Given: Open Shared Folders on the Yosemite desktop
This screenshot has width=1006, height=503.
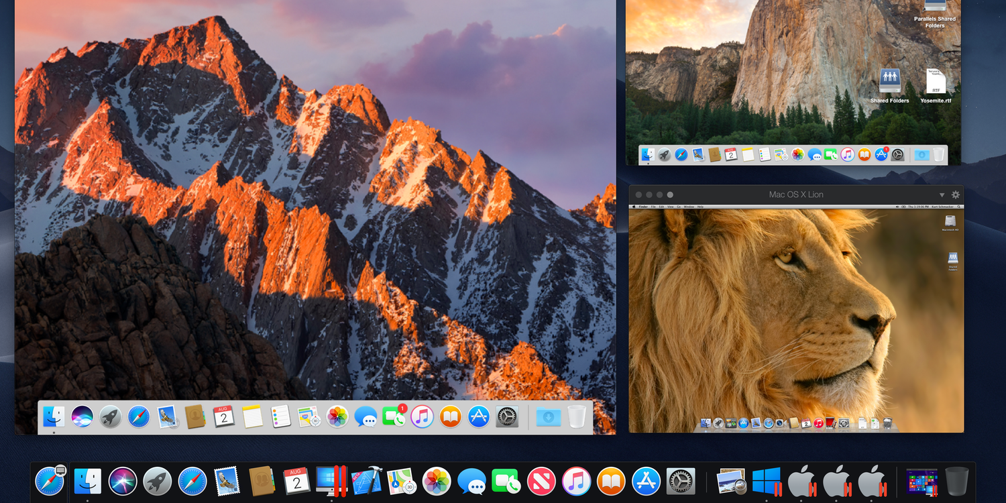Looking at the screenshot, I should [x=889, y=85].
